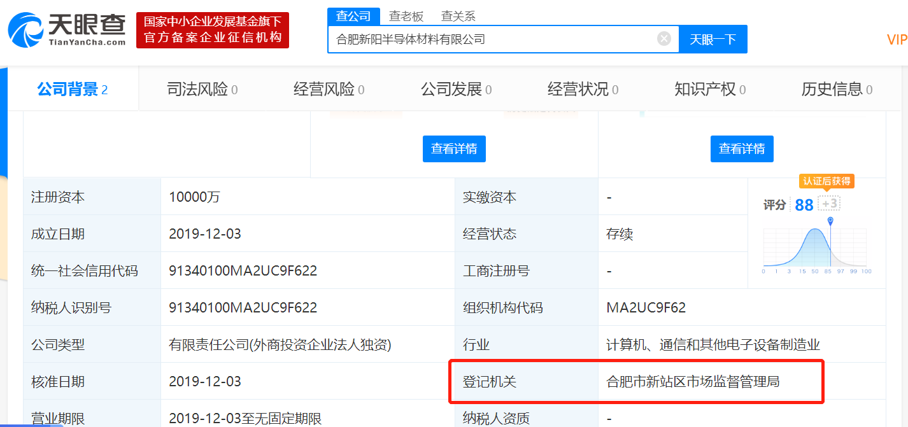Click the blue marker on score chart
This screenshot has width=908, height=427.
click(830, 221)
